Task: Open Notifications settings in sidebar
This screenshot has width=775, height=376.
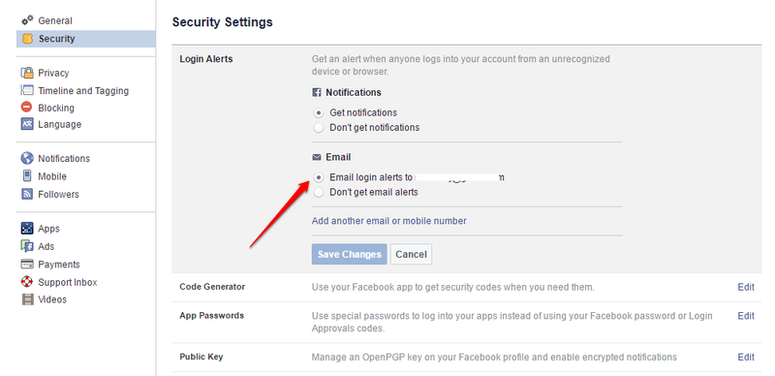Action: click(64, 158)
